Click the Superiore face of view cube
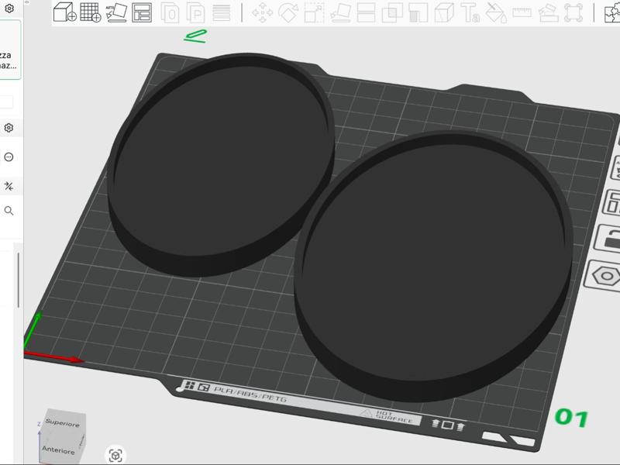The height and width of the screenshot is (465, 620). pos(63,422)
